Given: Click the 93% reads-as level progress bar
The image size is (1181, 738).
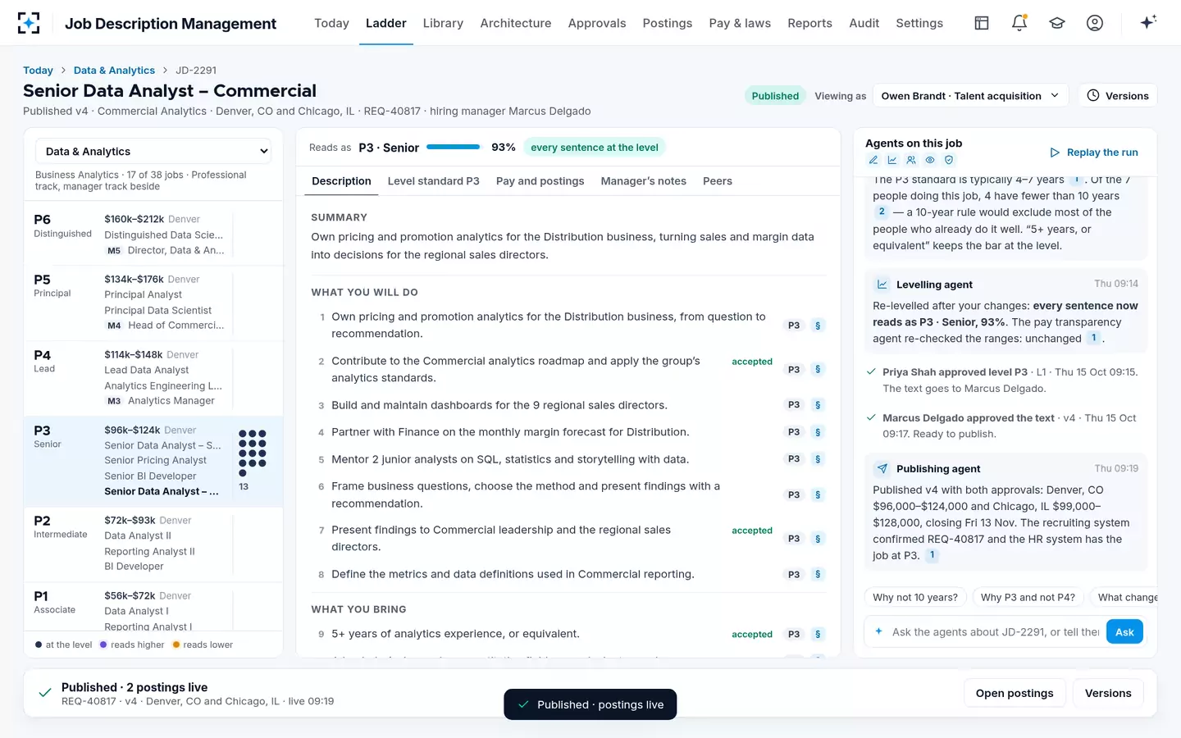Looking at the screenshot, I should point(454,148).
